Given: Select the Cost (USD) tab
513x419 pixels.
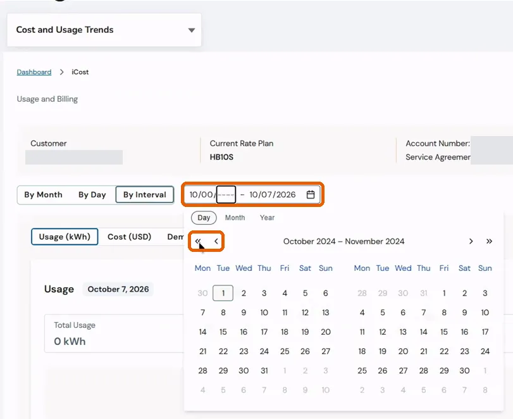Looking at the screenshot, I should tap(129, 237).
